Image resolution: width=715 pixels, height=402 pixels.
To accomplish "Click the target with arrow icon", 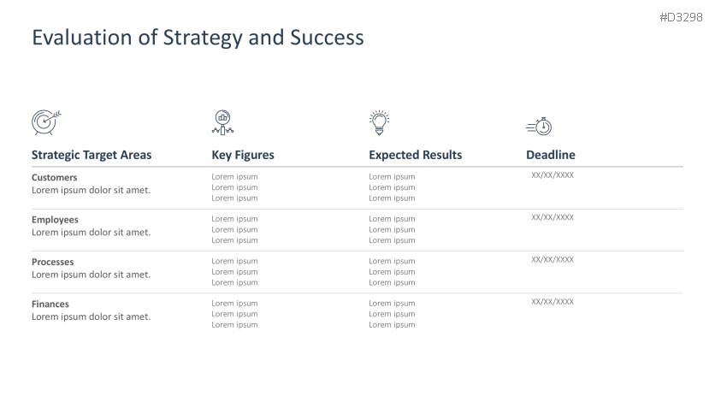I will tap(45, 122).
